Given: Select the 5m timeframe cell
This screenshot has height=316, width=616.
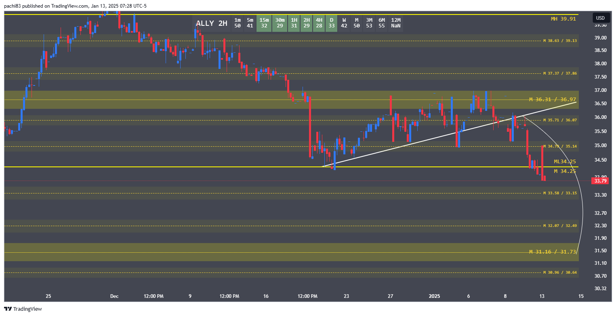Looking at the screenshot, I should 250,23.
